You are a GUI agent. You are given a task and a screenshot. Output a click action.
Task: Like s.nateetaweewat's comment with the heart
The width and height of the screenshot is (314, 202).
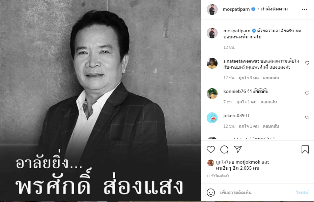[x=307, y=63]
